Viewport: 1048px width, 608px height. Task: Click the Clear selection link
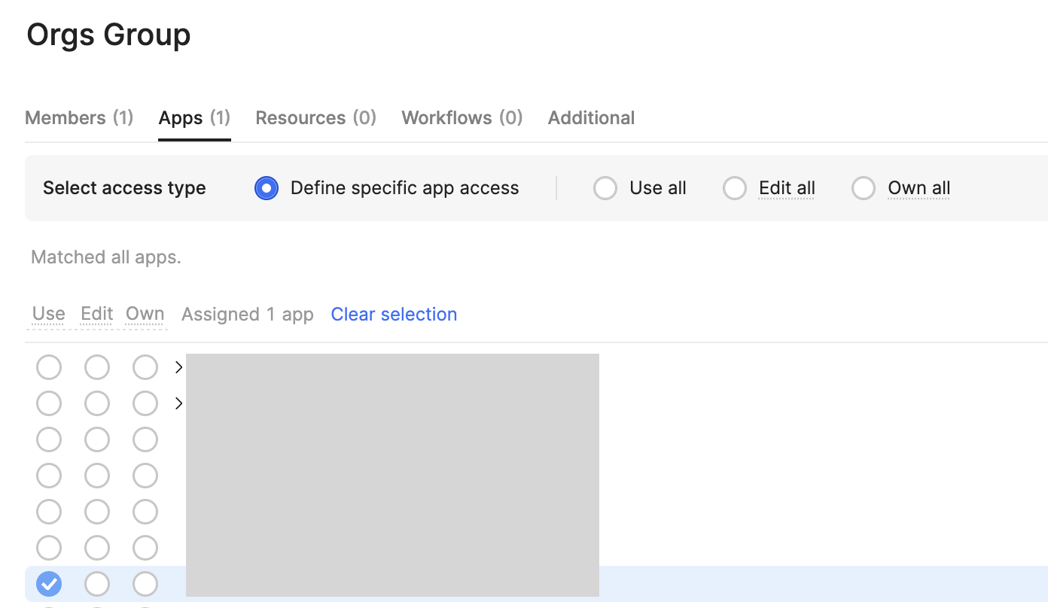(394, 315)
